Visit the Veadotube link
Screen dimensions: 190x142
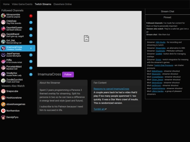click(160, 51)
